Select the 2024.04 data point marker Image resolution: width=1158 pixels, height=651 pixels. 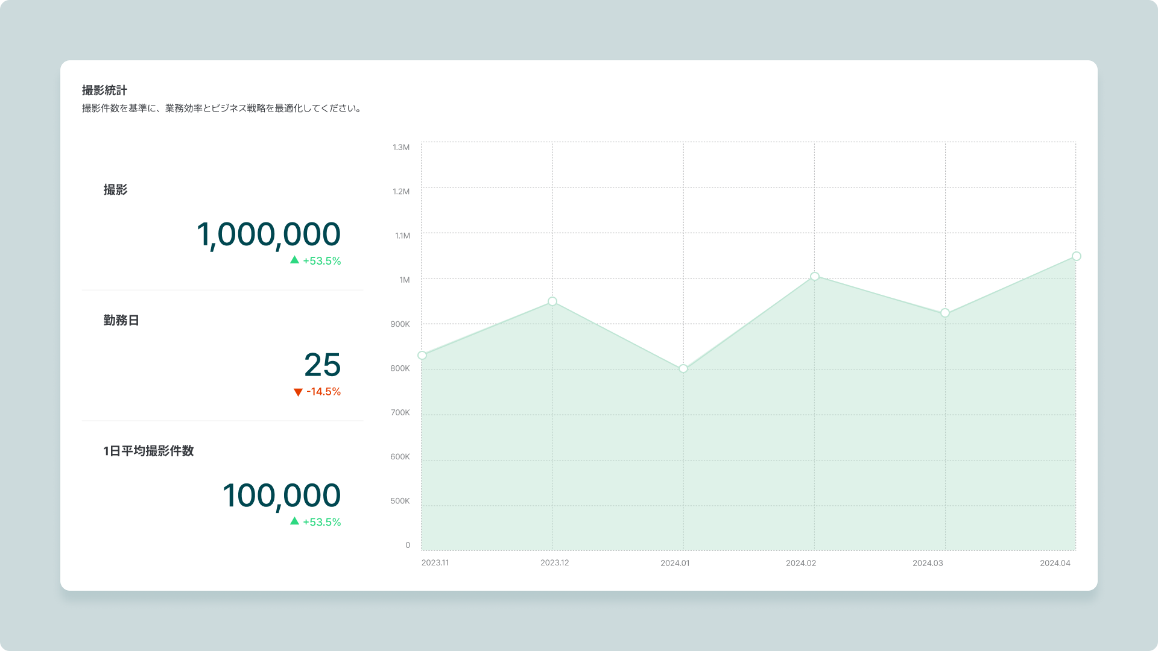pos(1077,257)
